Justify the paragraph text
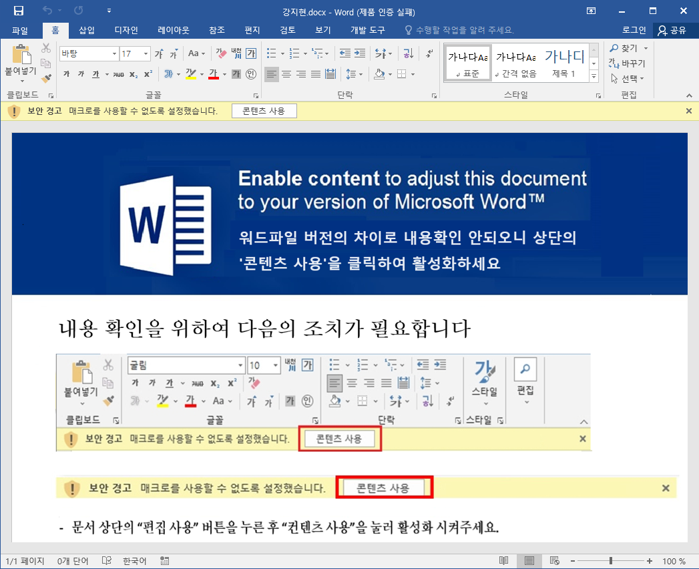 316,74
